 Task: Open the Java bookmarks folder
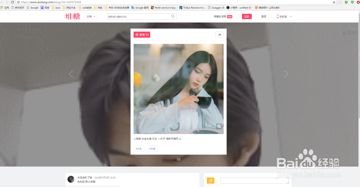click(56, 8)
